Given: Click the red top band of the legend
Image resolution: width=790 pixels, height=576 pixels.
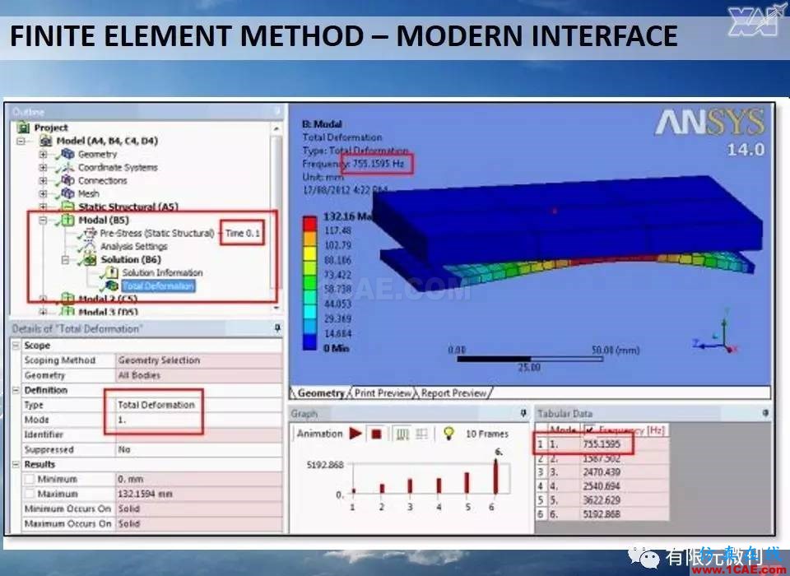Looking at the screenshot, I should pyautogui.click(x=310, y=223).
